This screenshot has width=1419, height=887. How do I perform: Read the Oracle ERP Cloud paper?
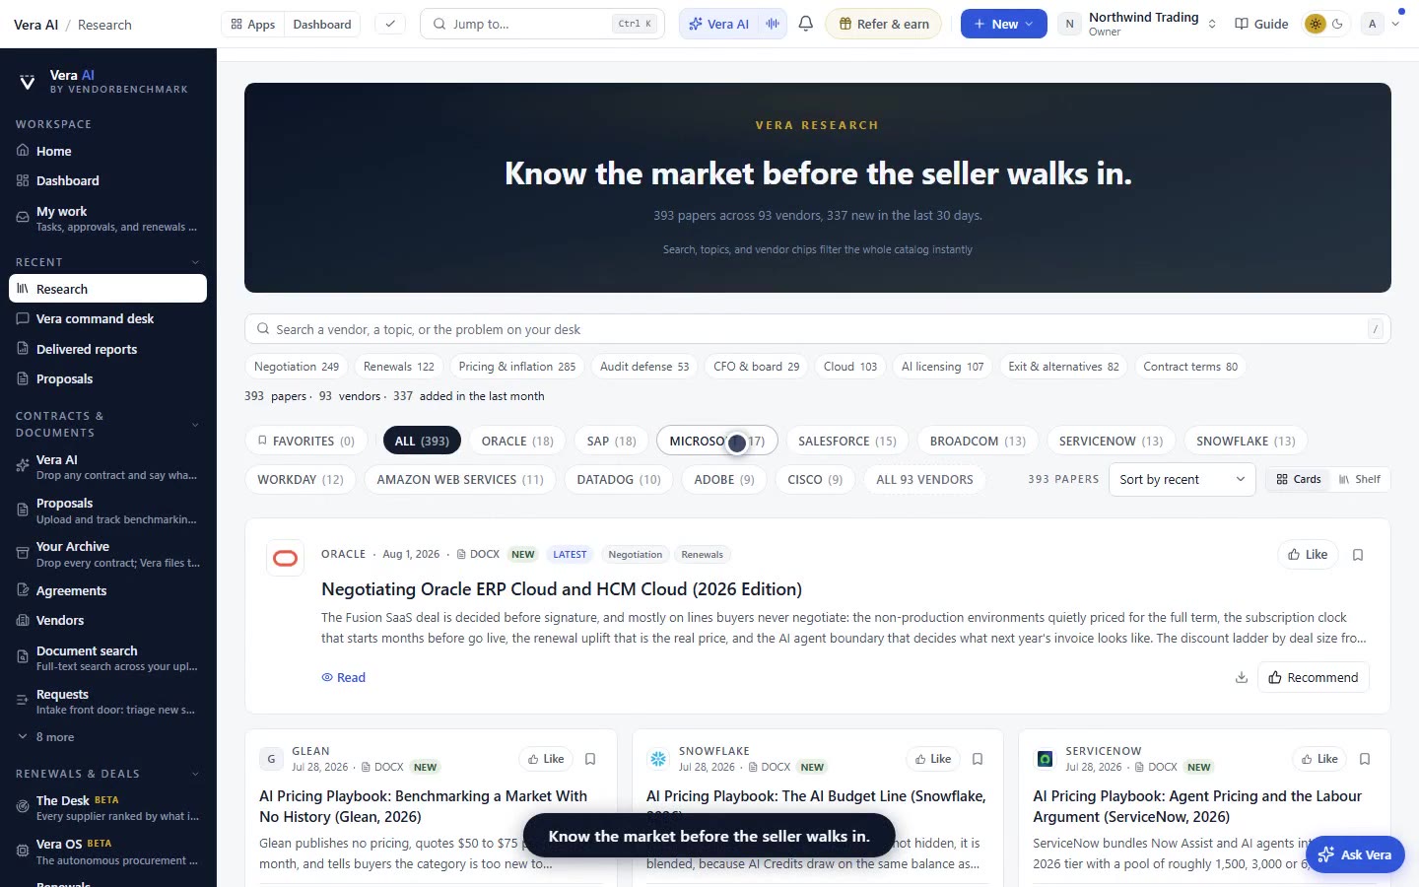point(343,677)
